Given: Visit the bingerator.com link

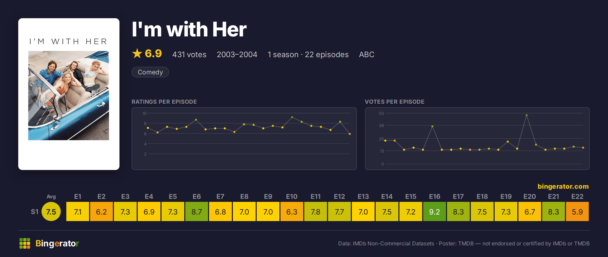Looking at the screenshot, I should (563, 186).
